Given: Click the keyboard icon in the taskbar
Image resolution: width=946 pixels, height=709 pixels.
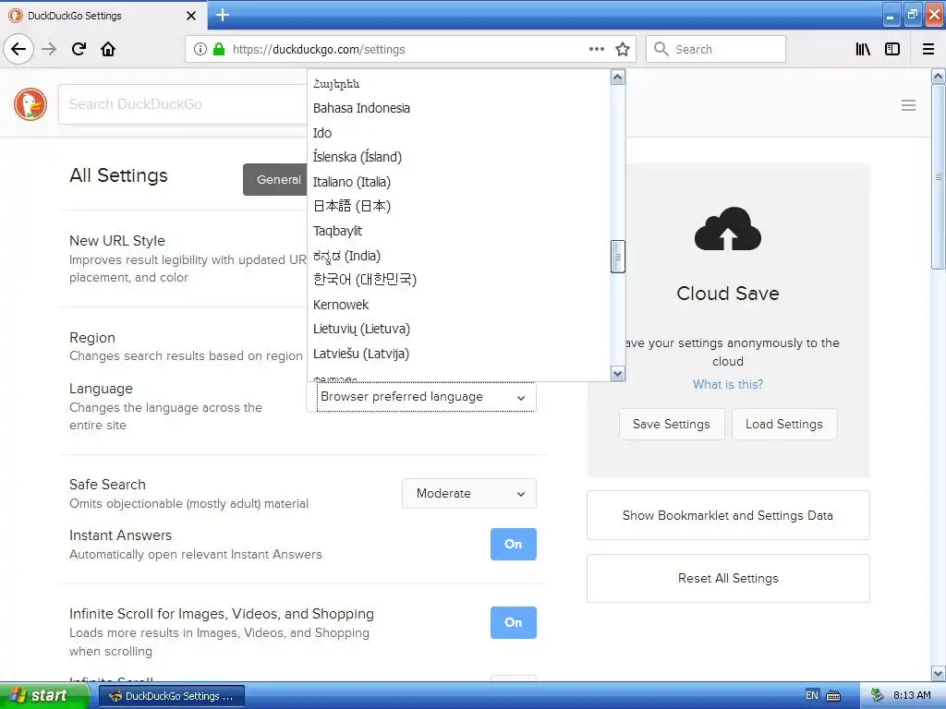Looking at the screenshot, I should (833, 696).
